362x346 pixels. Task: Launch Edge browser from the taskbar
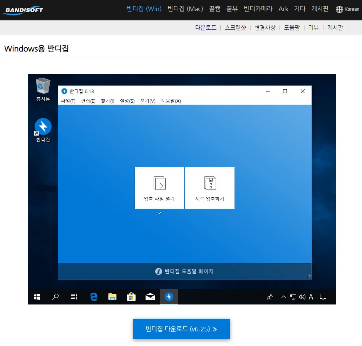point(94,297)
